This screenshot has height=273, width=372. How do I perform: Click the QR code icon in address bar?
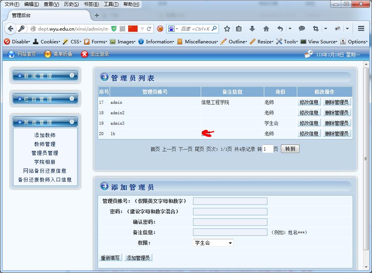(122, 29)
